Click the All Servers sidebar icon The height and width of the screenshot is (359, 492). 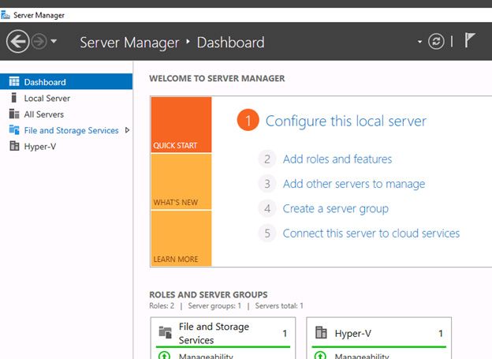(14, 114)
